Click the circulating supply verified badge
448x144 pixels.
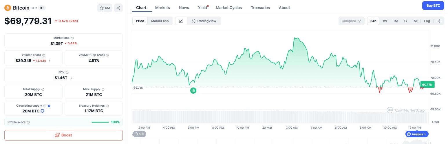(x=49, y=106)
